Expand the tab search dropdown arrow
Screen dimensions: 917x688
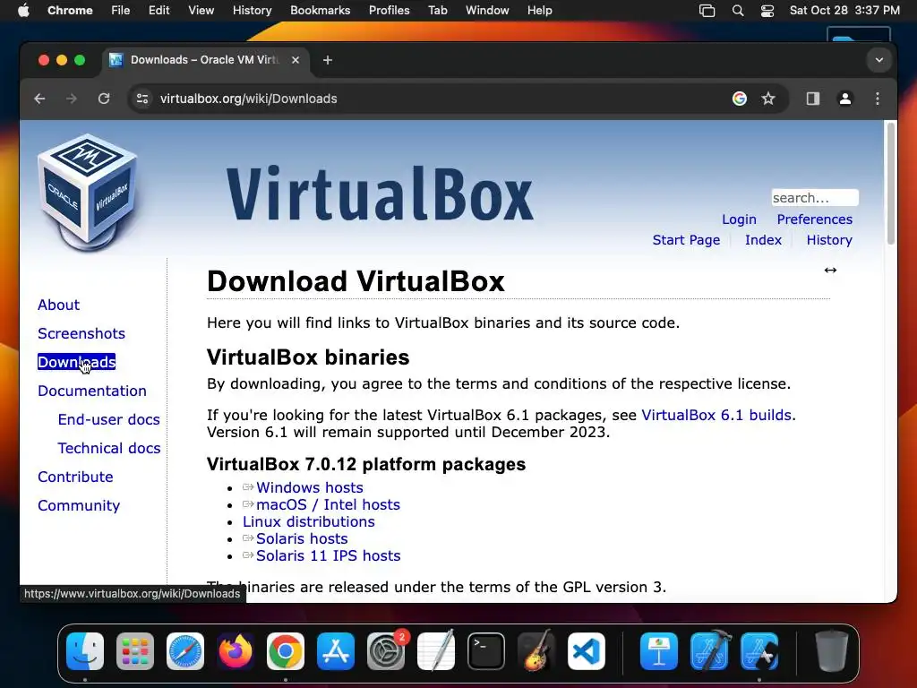point(879,60)
